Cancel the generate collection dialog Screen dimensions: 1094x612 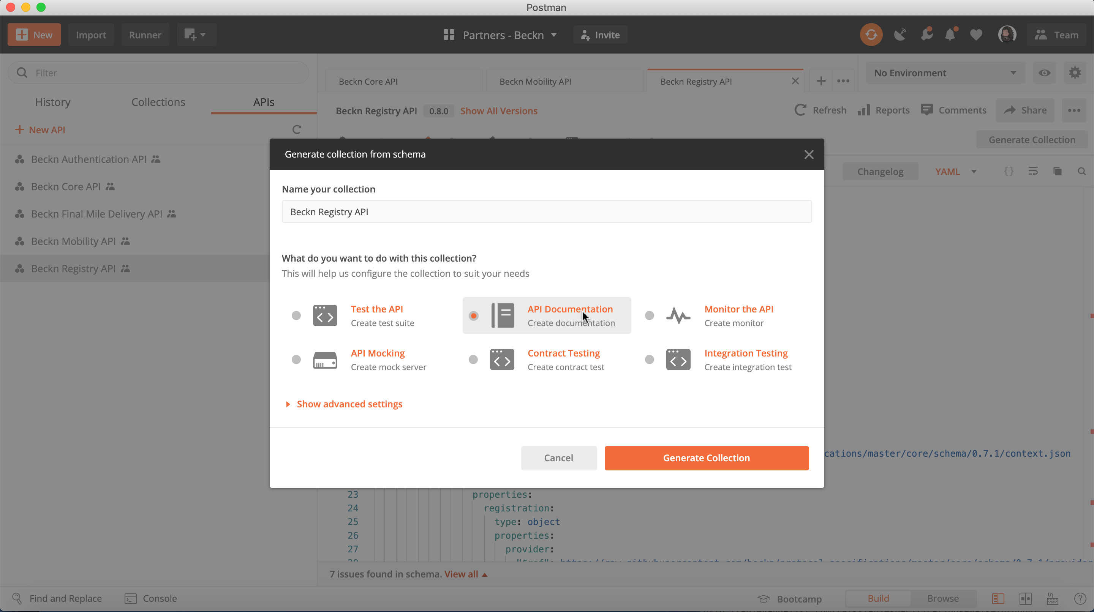tap(558, 458)
